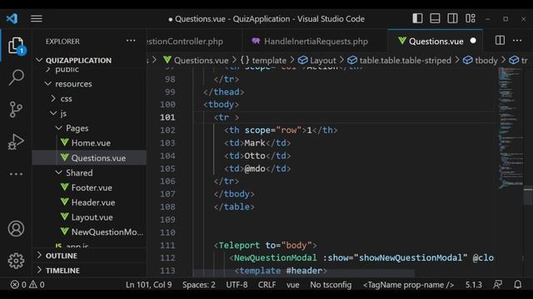Open Customize Layout icon in title bar
Viewport: 533px width, 299px height.
point(470,18)
